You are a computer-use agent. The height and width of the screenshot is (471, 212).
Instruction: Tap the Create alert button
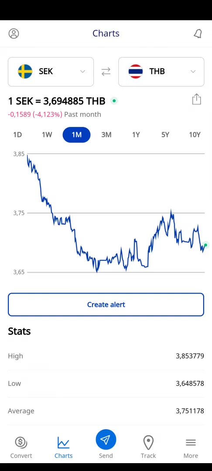click(x=106, y=304)
